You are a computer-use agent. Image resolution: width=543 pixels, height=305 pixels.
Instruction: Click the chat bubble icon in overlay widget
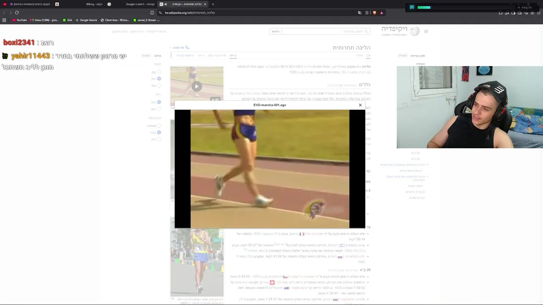click(412, 7)
